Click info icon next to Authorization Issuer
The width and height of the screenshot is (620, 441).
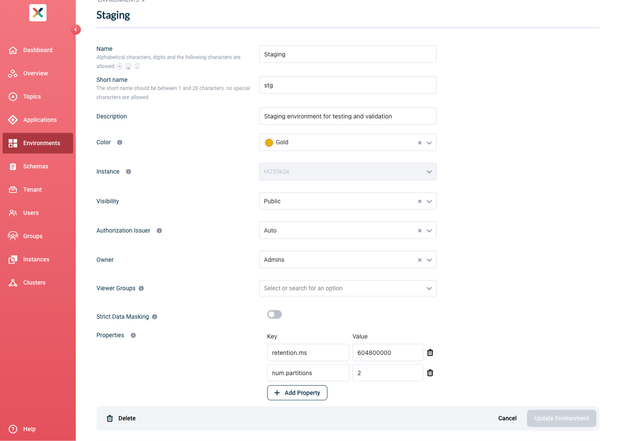click(x=159, y=231)
